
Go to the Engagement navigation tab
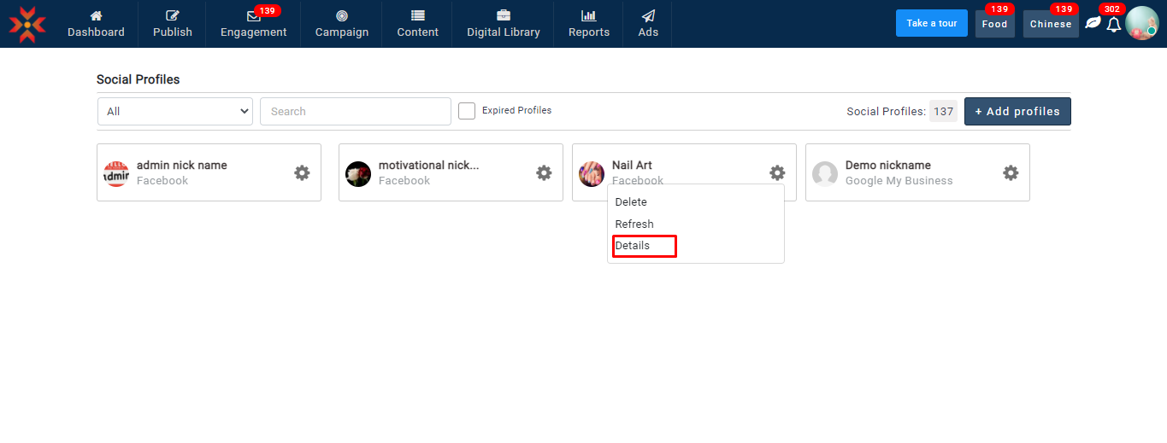point(253,24)
